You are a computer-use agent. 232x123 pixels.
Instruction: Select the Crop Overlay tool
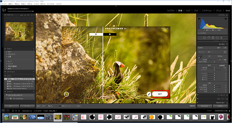click(200, 38)
